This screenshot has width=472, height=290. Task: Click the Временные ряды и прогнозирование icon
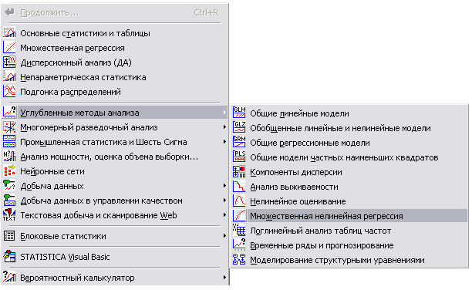(239, 244)
